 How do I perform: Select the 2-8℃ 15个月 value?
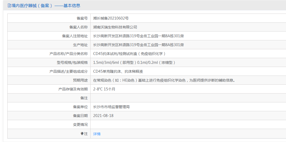pyautogui.click(x=104, y=89)
